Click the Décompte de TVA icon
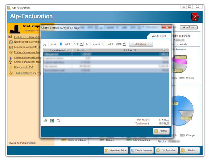Screen dimensions: 209x160 click(x=10, y=67)
